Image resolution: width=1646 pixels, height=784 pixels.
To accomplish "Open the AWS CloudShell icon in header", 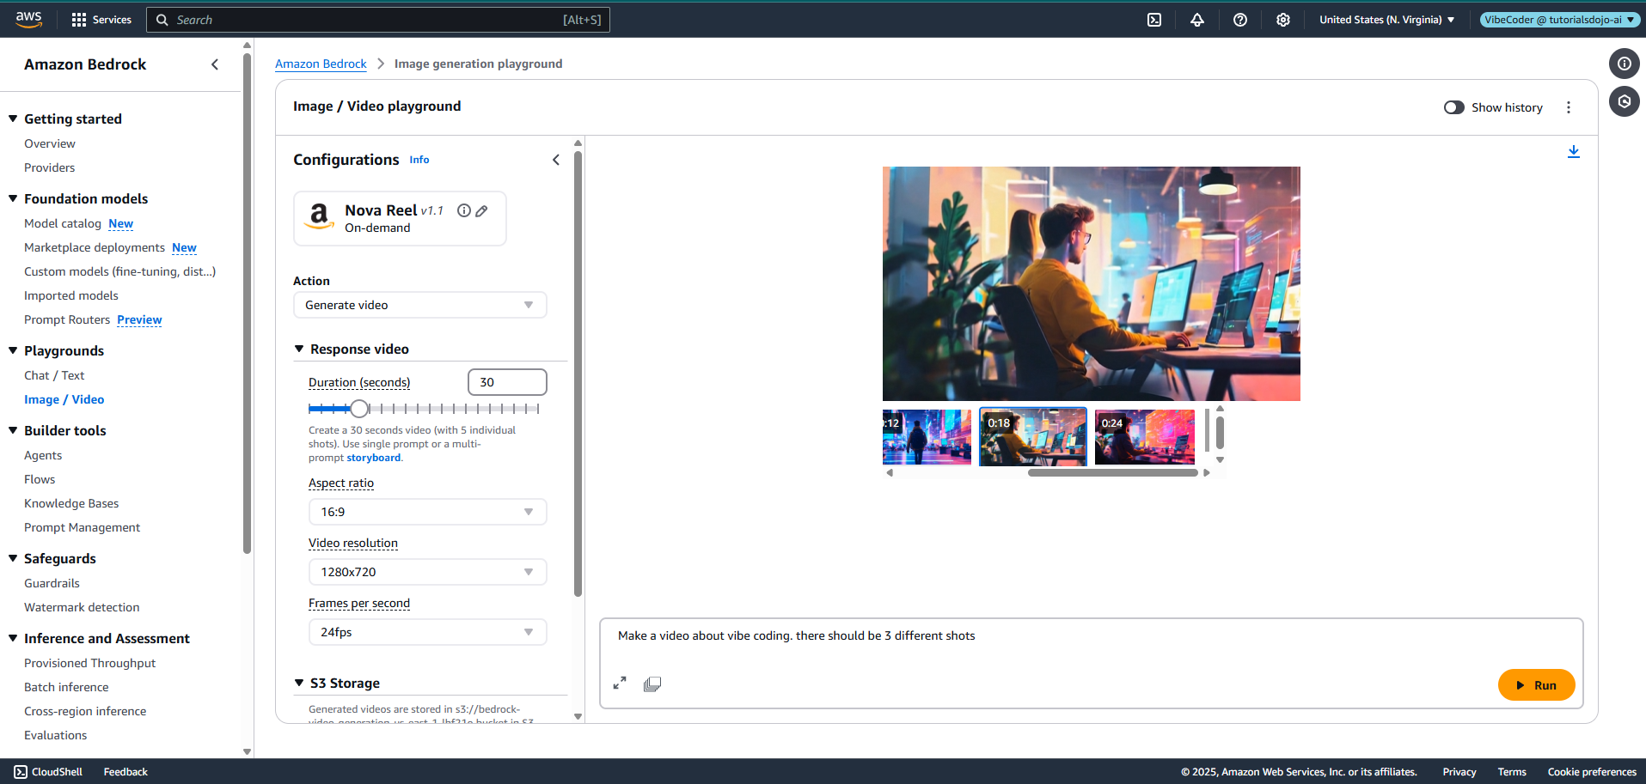I will [x=1154, y=20].
